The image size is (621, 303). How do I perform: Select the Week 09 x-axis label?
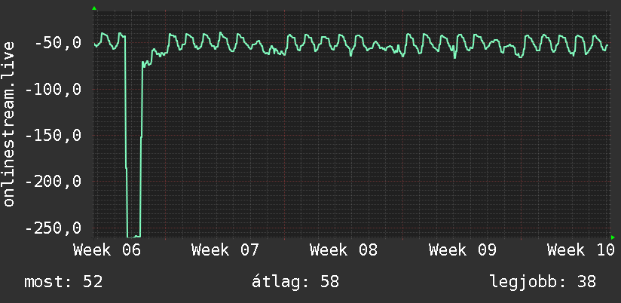point(462,250)
